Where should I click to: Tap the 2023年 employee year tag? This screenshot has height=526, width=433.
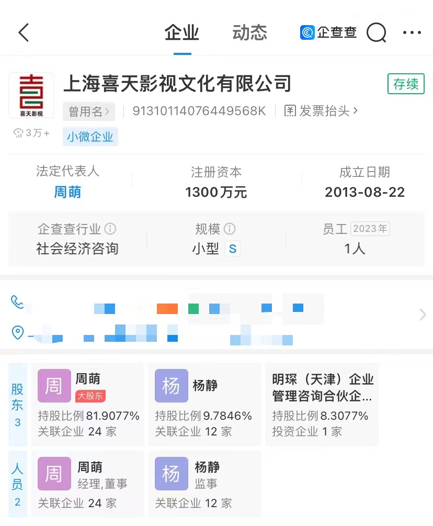(370, 229)
